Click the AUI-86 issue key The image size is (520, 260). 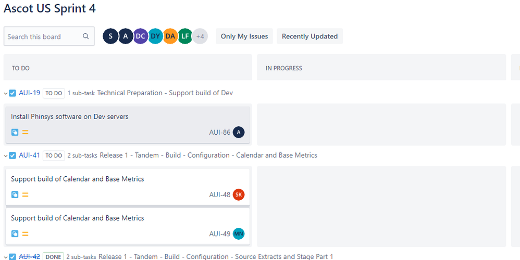(219, 132)
